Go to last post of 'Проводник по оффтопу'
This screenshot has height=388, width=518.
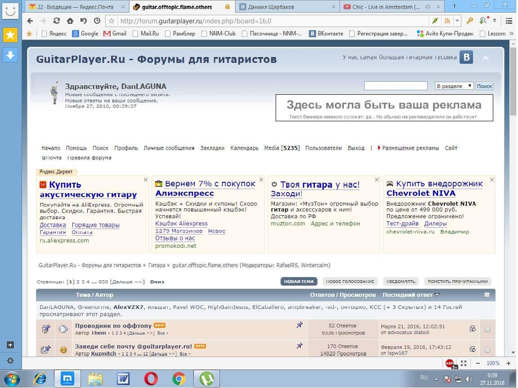(472, 329)
